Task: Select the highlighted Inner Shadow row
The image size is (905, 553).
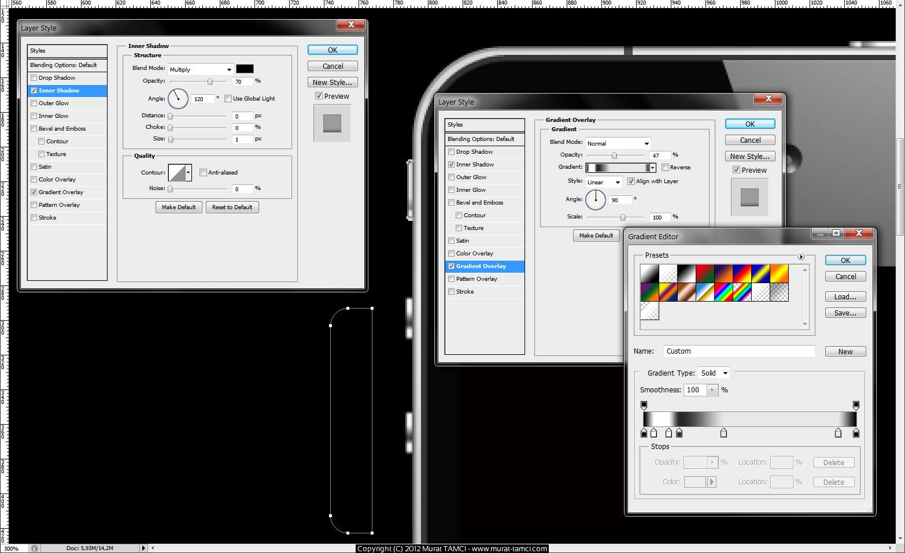Action: (x=67, y=91)
